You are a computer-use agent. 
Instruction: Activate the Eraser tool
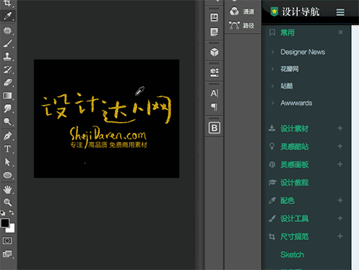click(8, 83)
